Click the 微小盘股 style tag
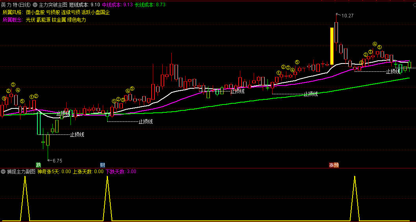This screenshot has width=416, height=222. (35, 12)
